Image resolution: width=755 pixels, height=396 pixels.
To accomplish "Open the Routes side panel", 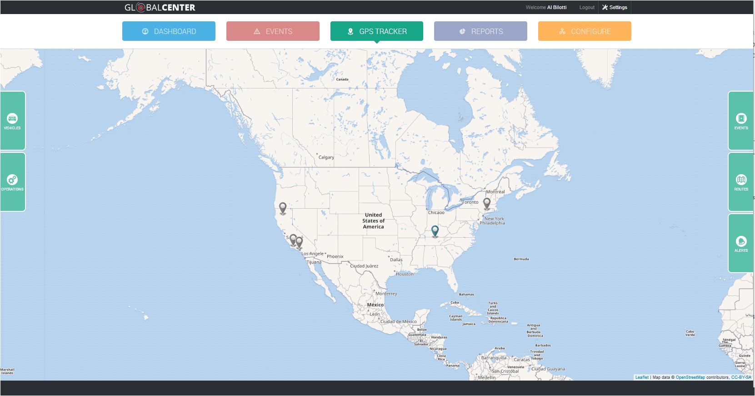I will [x=741, y=182].
